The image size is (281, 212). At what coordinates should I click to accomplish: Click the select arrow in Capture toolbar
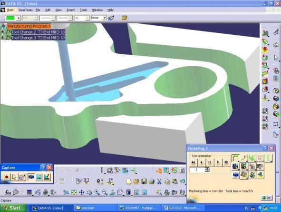coord(14,177)
